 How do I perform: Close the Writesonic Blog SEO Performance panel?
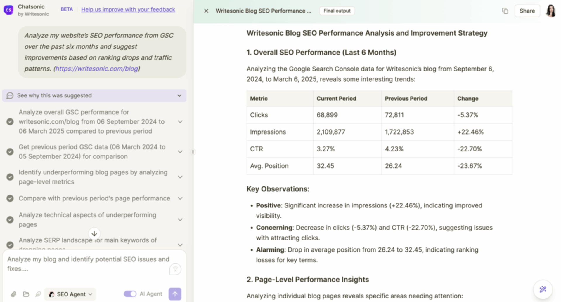point(206,11)
